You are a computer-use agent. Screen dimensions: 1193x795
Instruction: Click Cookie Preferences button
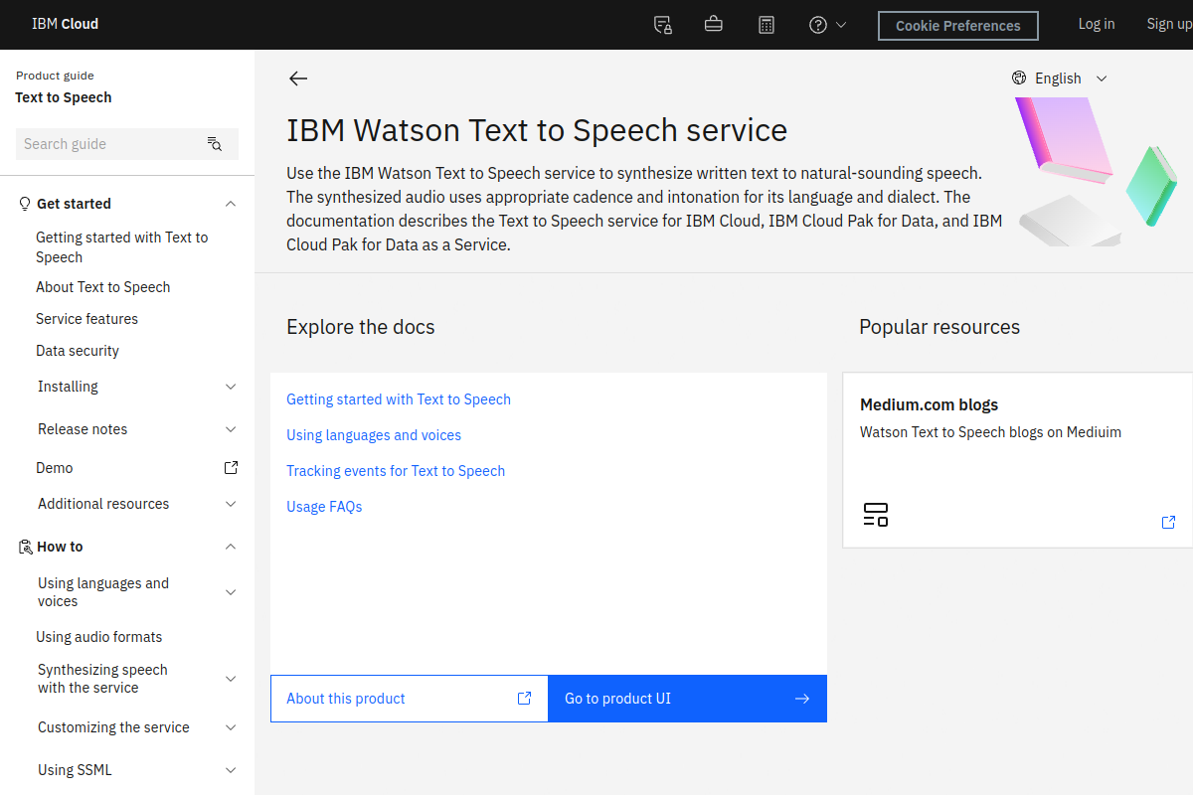(x=958, y=26)
